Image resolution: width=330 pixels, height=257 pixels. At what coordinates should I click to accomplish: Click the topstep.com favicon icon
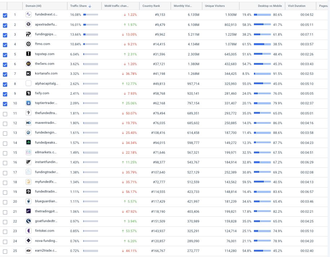point(28,54)
